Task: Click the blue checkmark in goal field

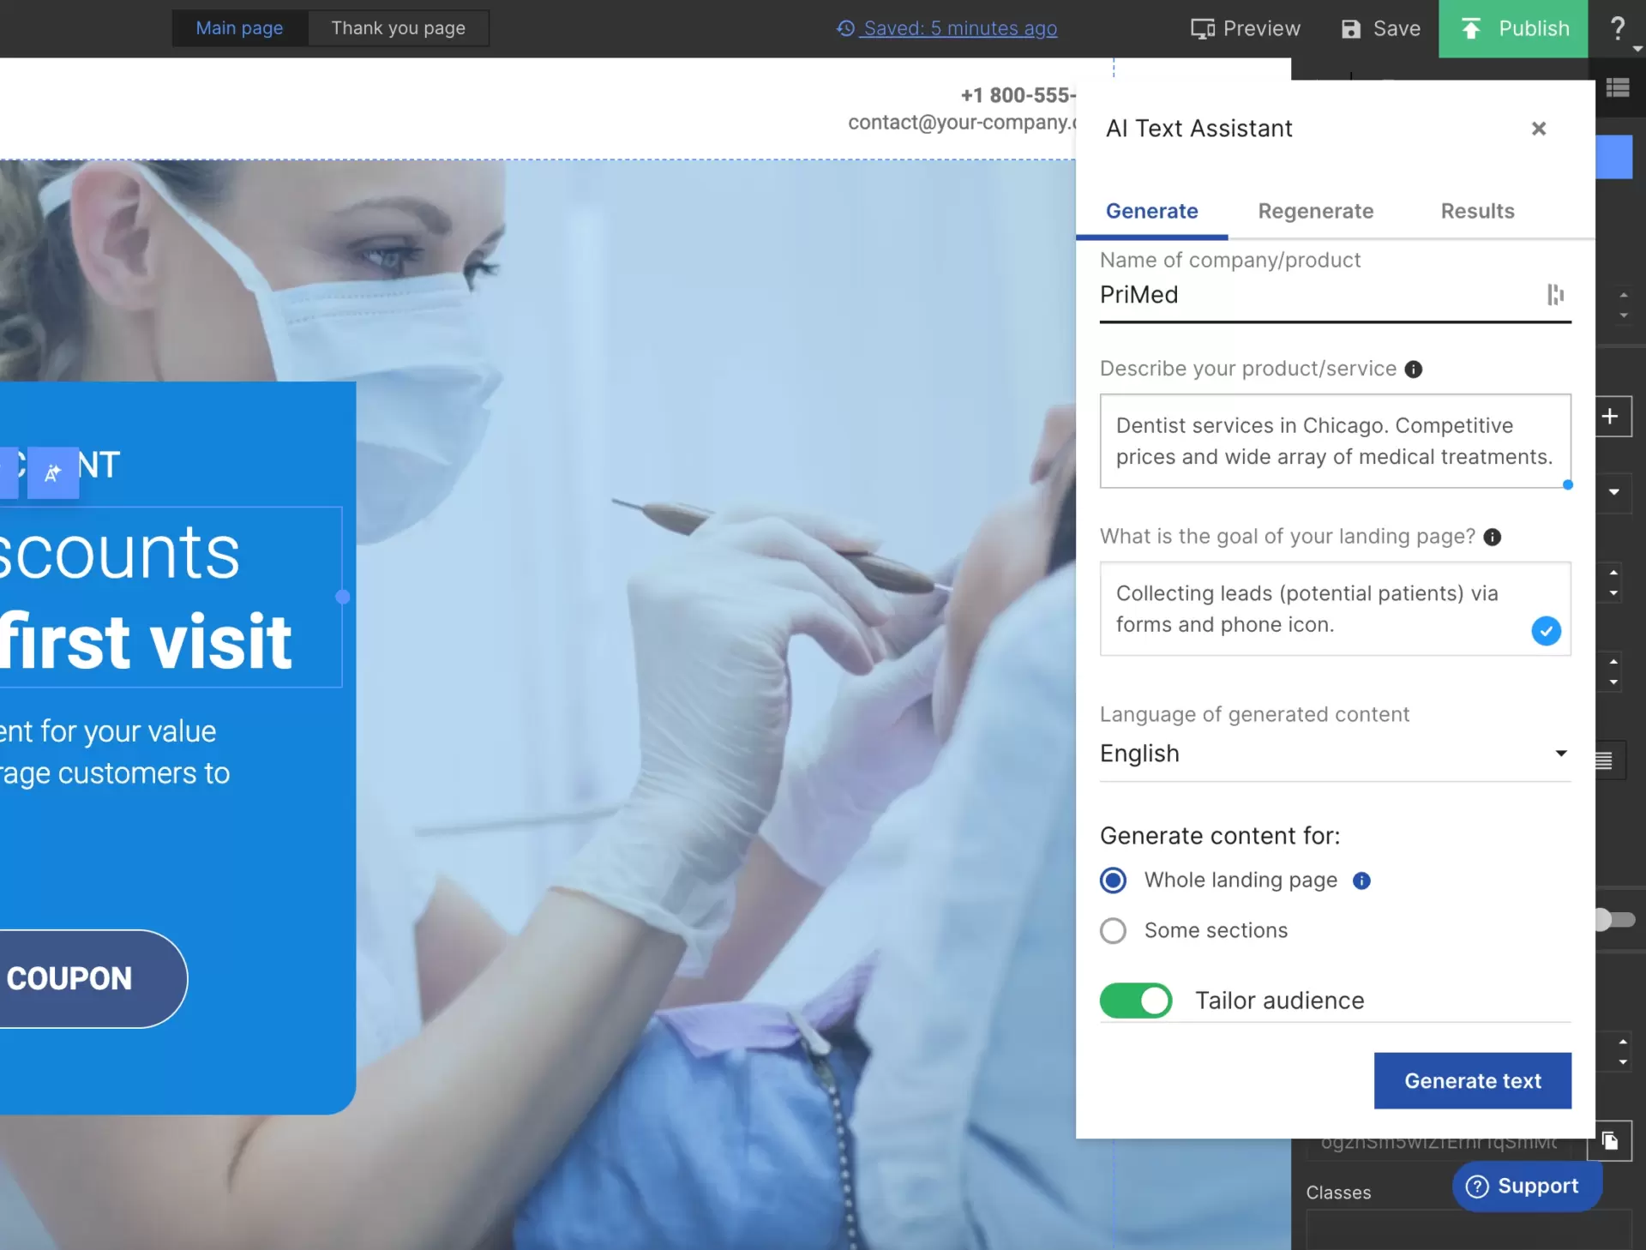Action: pos(1546,631)
